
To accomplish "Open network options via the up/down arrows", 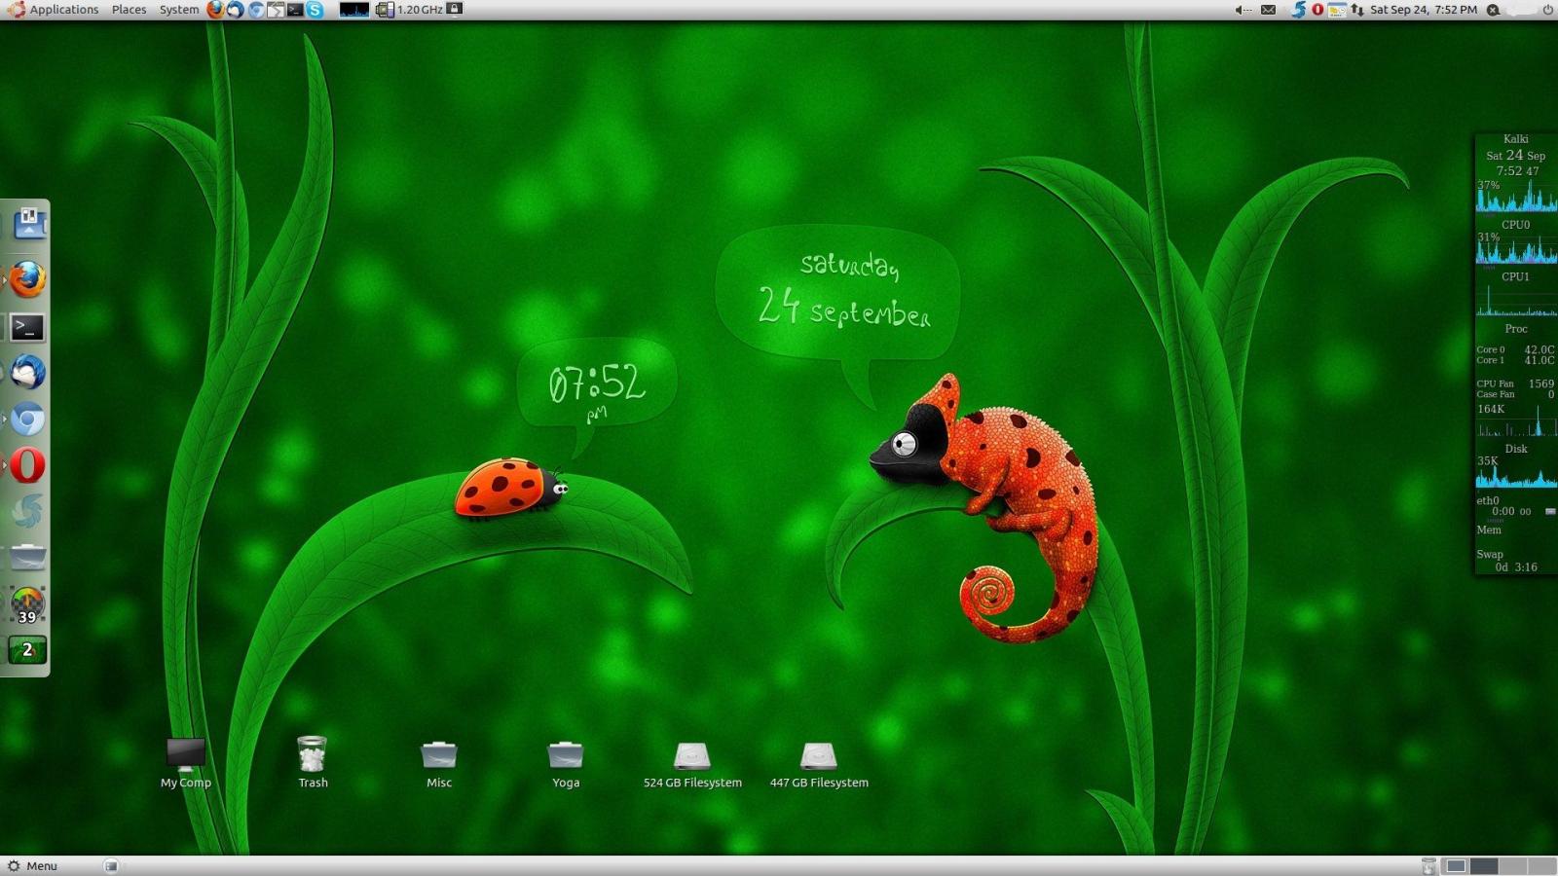I will [x=1357, y=10].
